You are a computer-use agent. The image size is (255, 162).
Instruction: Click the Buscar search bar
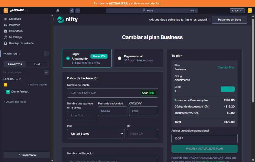click(x=152, y=10)
